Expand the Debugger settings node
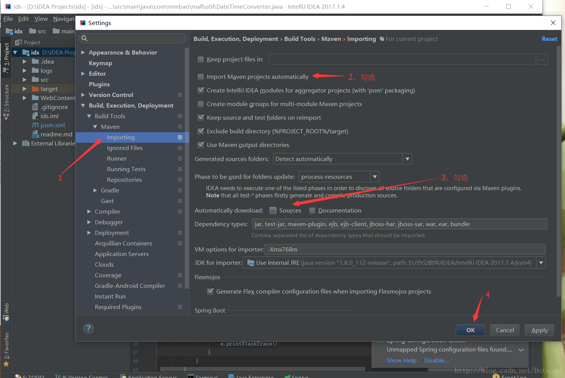The image size is (565, 378). [x=89, y=222]
